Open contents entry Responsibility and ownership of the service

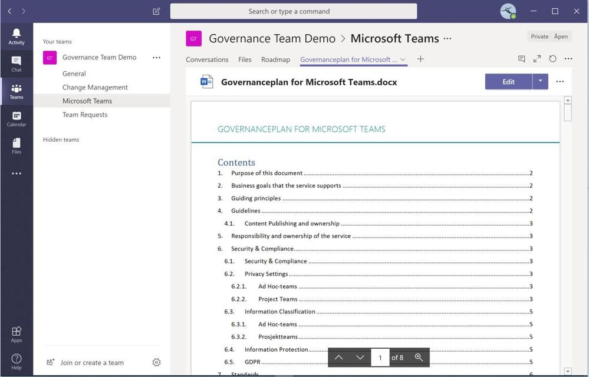click(x=375, y=236)
